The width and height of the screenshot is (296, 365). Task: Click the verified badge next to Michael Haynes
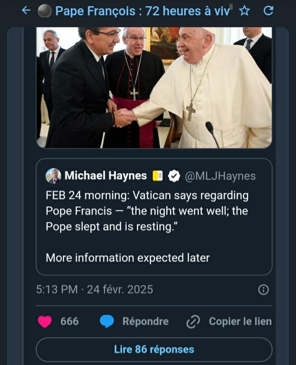tap(174, 176)
